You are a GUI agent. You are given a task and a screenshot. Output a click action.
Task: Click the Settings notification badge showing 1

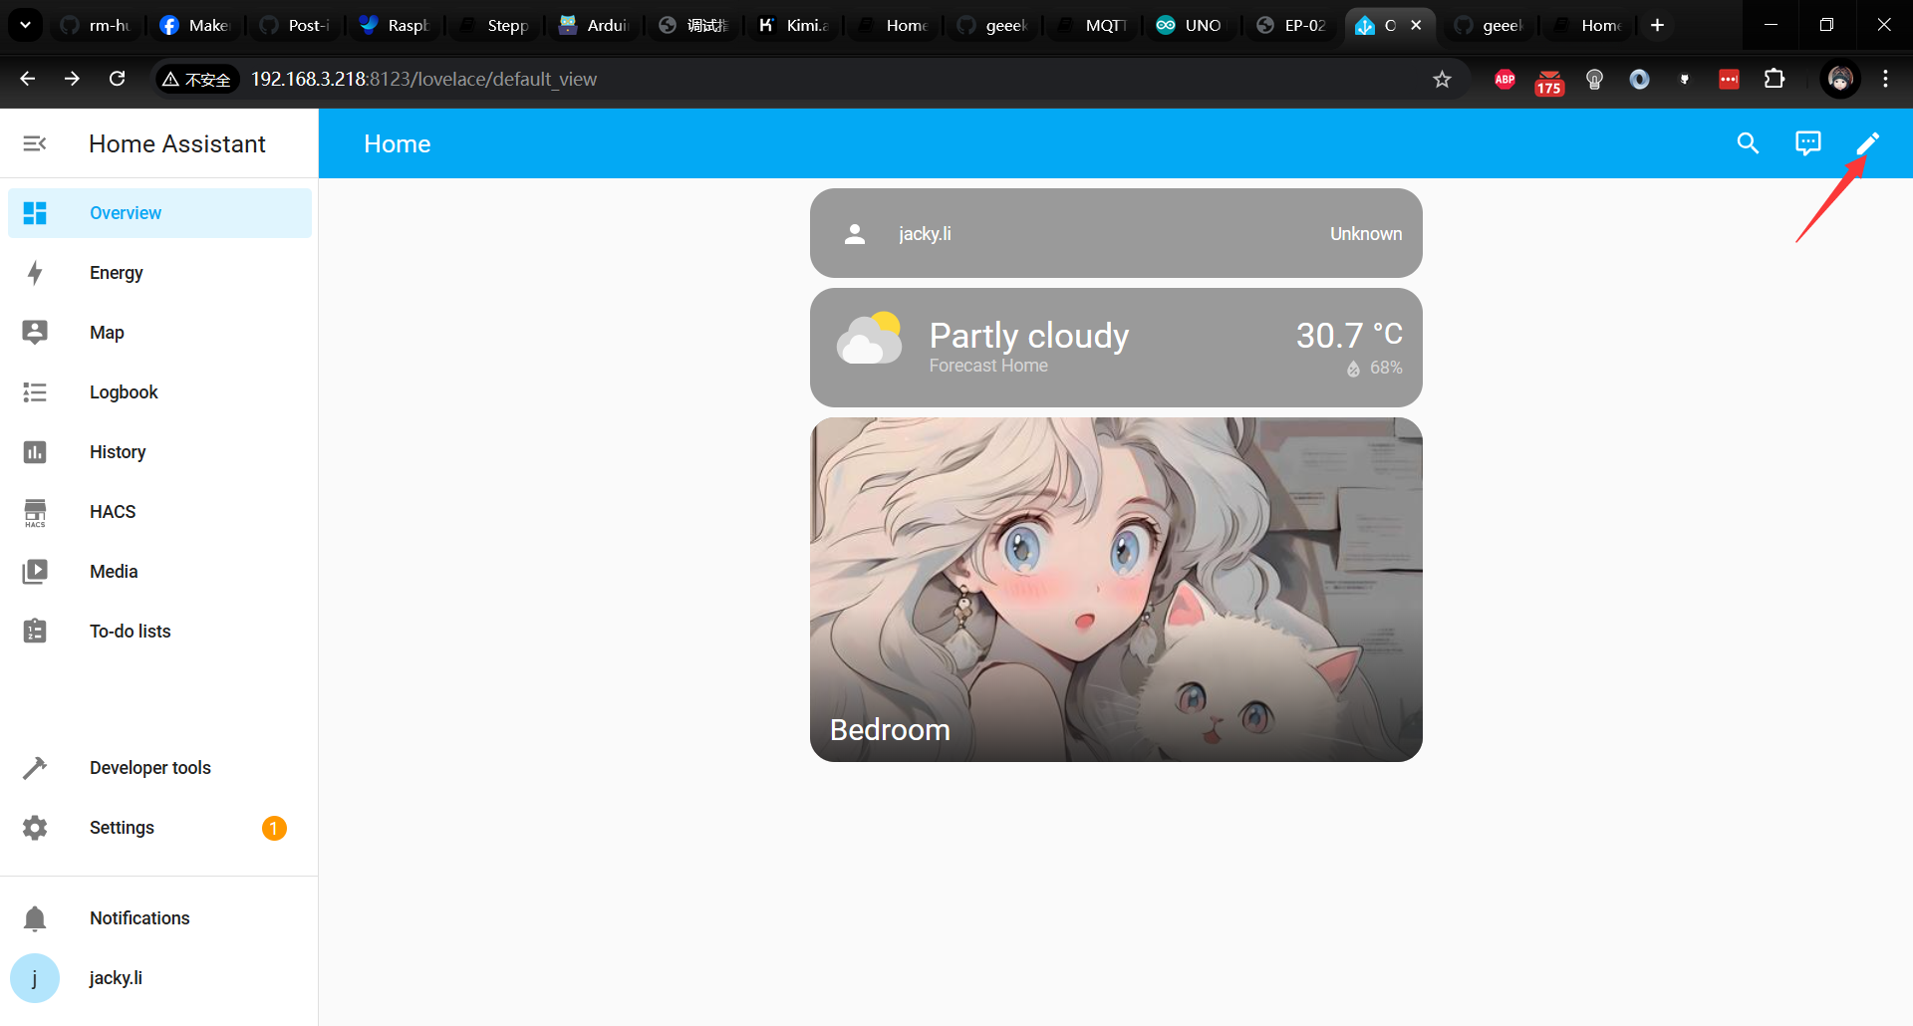click(274, 828)
